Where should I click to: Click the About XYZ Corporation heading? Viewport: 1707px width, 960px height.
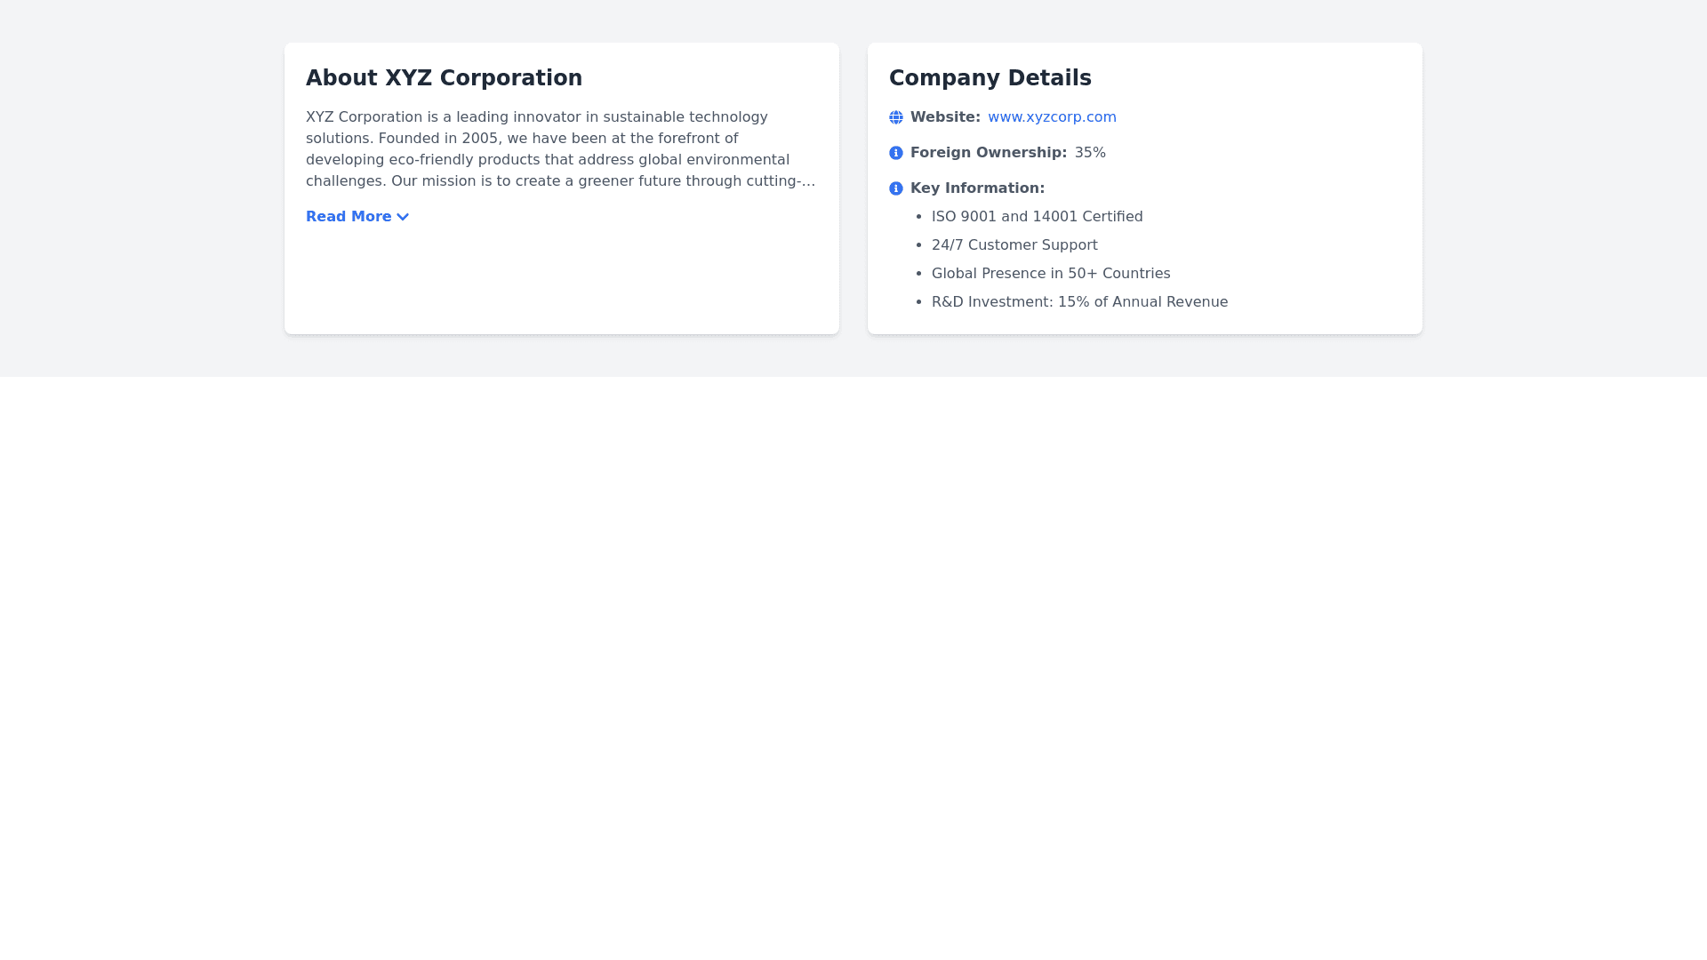[x=444, y=78]
